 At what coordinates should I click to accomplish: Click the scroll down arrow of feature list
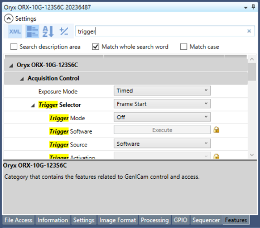pos(252,155)
